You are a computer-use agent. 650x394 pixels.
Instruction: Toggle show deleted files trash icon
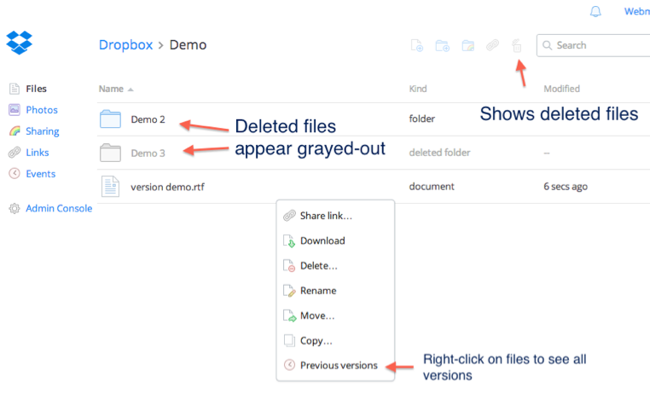pos(517,45)
